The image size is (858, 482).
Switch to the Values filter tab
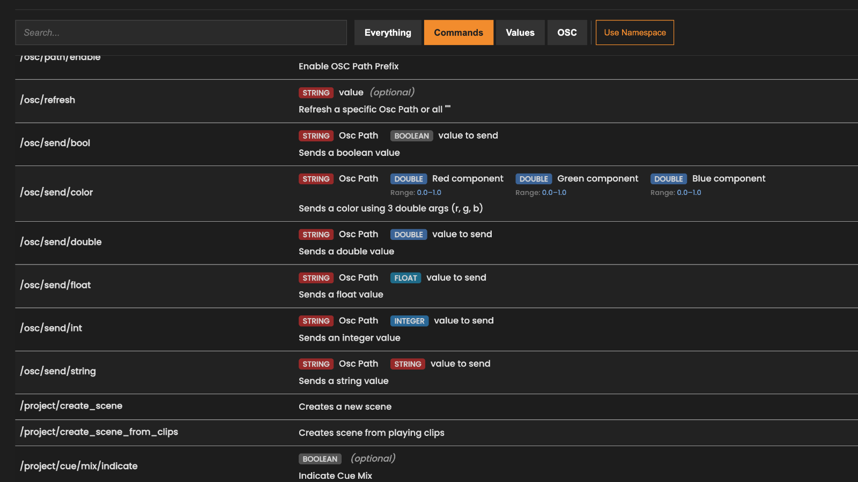(x=520, y=33)
